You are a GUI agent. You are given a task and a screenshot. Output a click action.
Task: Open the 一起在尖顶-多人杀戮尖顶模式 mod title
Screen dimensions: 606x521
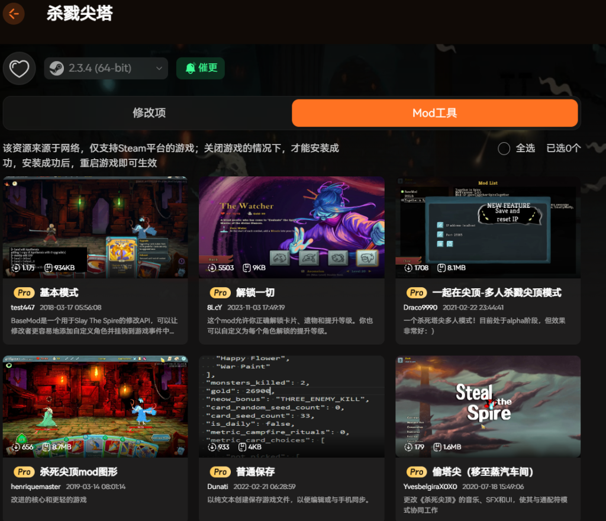(x=496, y=292)
